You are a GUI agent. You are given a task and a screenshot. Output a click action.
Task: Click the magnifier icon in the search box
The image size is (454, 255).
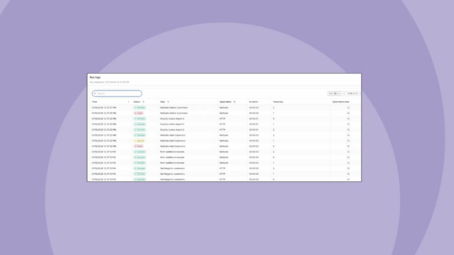click(95, 93)
